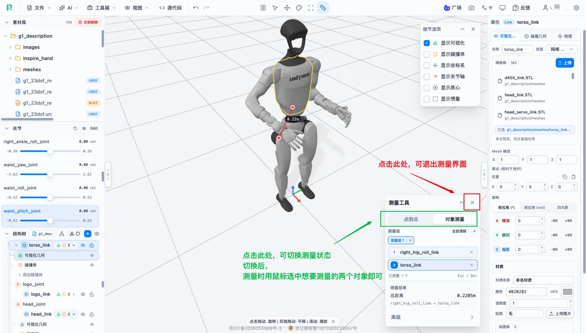Open 广场 plaza link
This screenshot has width=586, height=333.
click(453, 8)
